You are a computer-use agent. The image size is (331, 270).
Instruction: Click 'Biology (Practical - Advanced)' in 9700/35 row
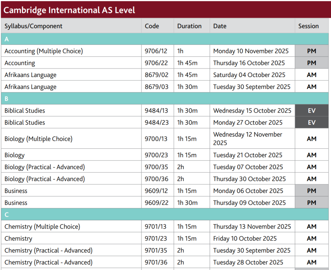[x=44, y=167]
